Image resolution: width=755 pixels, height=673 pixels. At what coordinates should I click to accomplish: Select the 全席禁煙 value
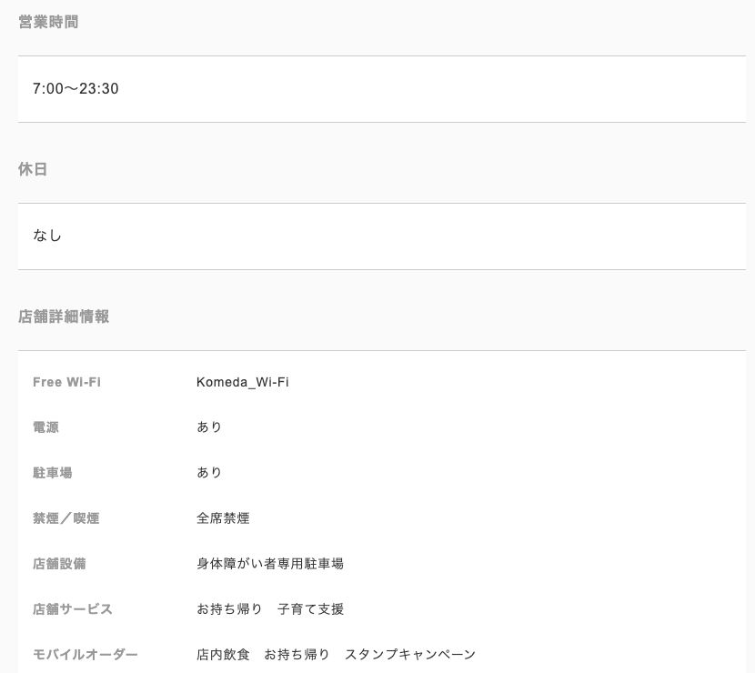(x=223, y=518)
